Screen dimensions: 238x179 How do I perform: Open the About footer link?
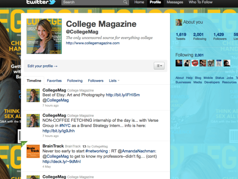coord(180,78)
